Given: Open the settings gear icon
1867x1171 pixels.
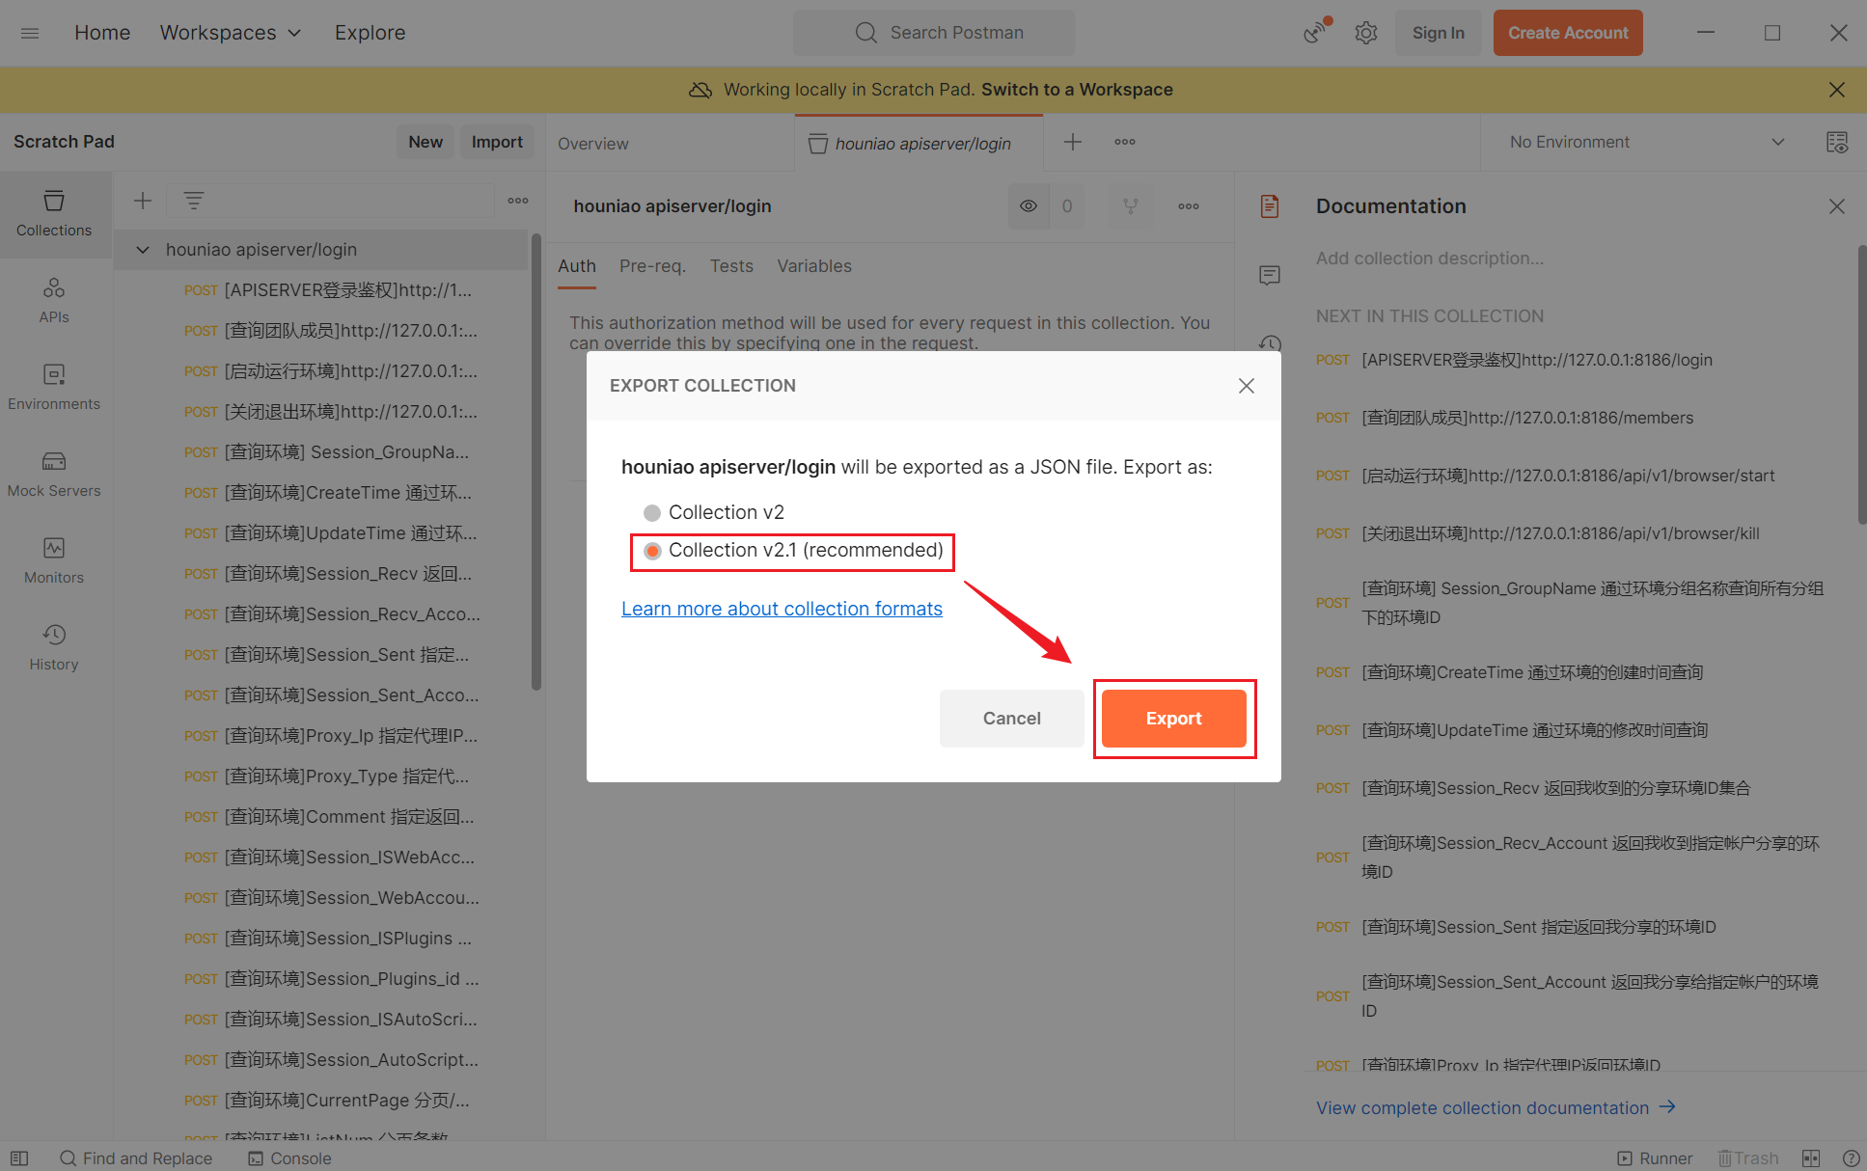Looking at the screenshot, I should coord(1365,33).
